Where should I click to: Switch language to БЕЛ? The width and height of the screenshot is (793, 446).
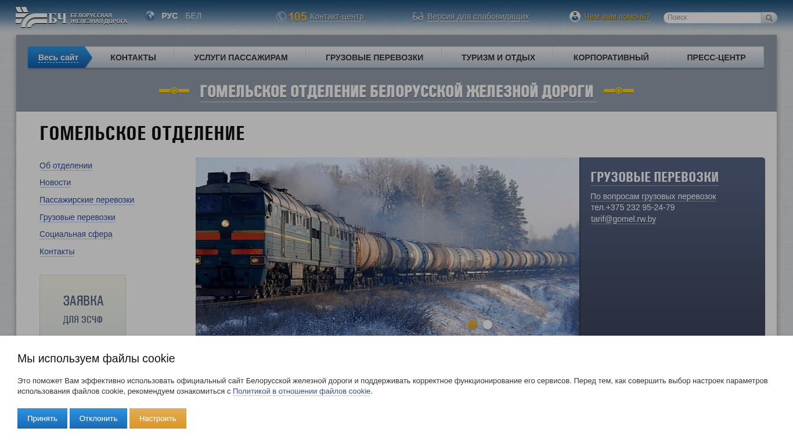[193, 16]
